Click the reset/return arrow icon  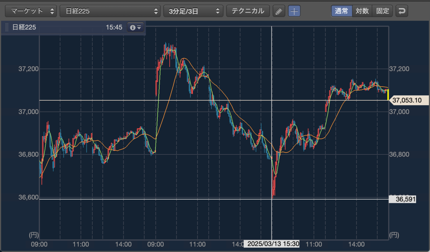402,11
